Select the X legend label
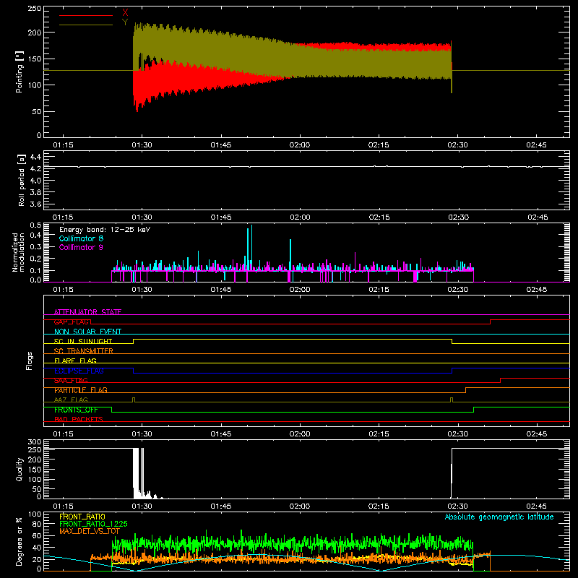Image resolution: width=578 pixels, height=578 pixels. pyautogui.click(x=125, y=13)
